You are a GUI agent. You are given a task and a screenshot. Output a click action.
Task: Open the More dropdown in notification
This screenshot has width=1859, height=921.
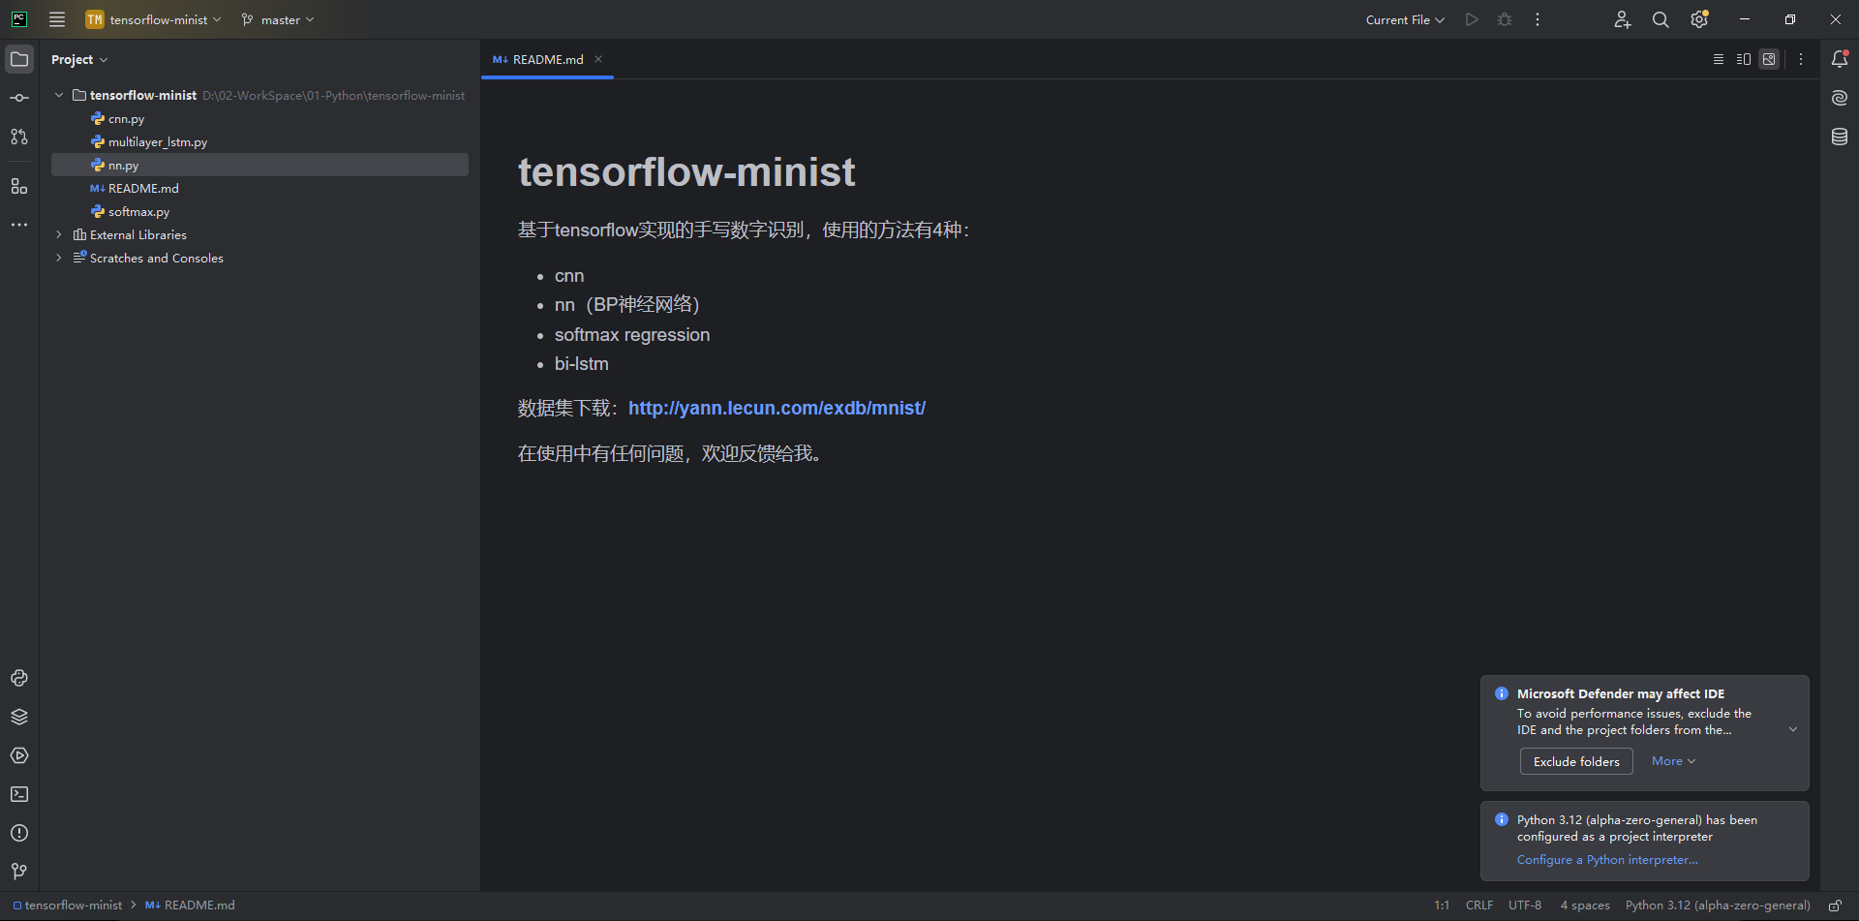1673,761
